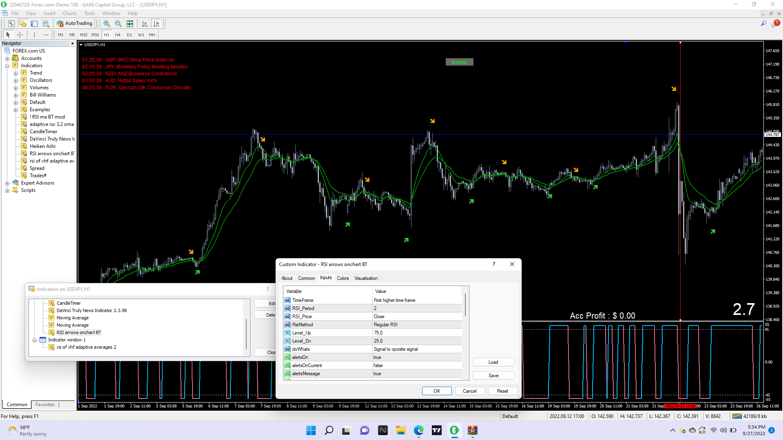This screenshot has height=440, width=783.
Task: Zoom out of the chart
Action: click(118, 24)
